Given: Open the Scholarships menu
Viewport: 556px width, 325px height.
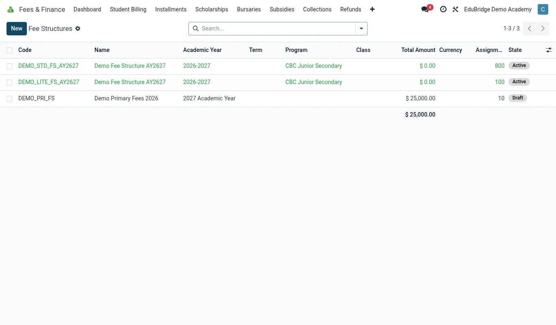Looking at the screenshot, I should (x=212, y=9).
